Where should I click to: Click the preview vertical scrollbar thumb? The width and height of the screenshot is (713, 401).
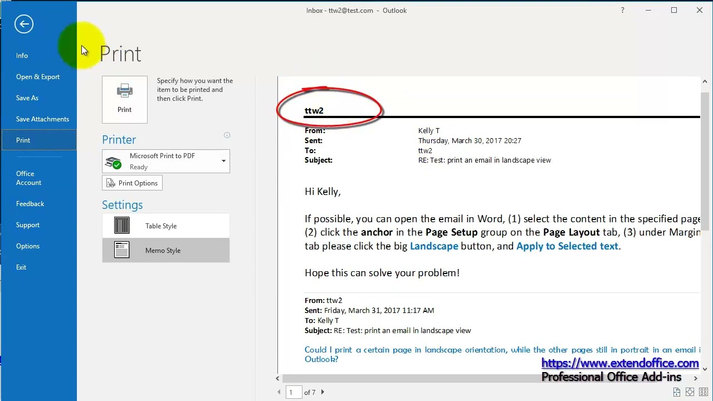(x=705, y=162)
